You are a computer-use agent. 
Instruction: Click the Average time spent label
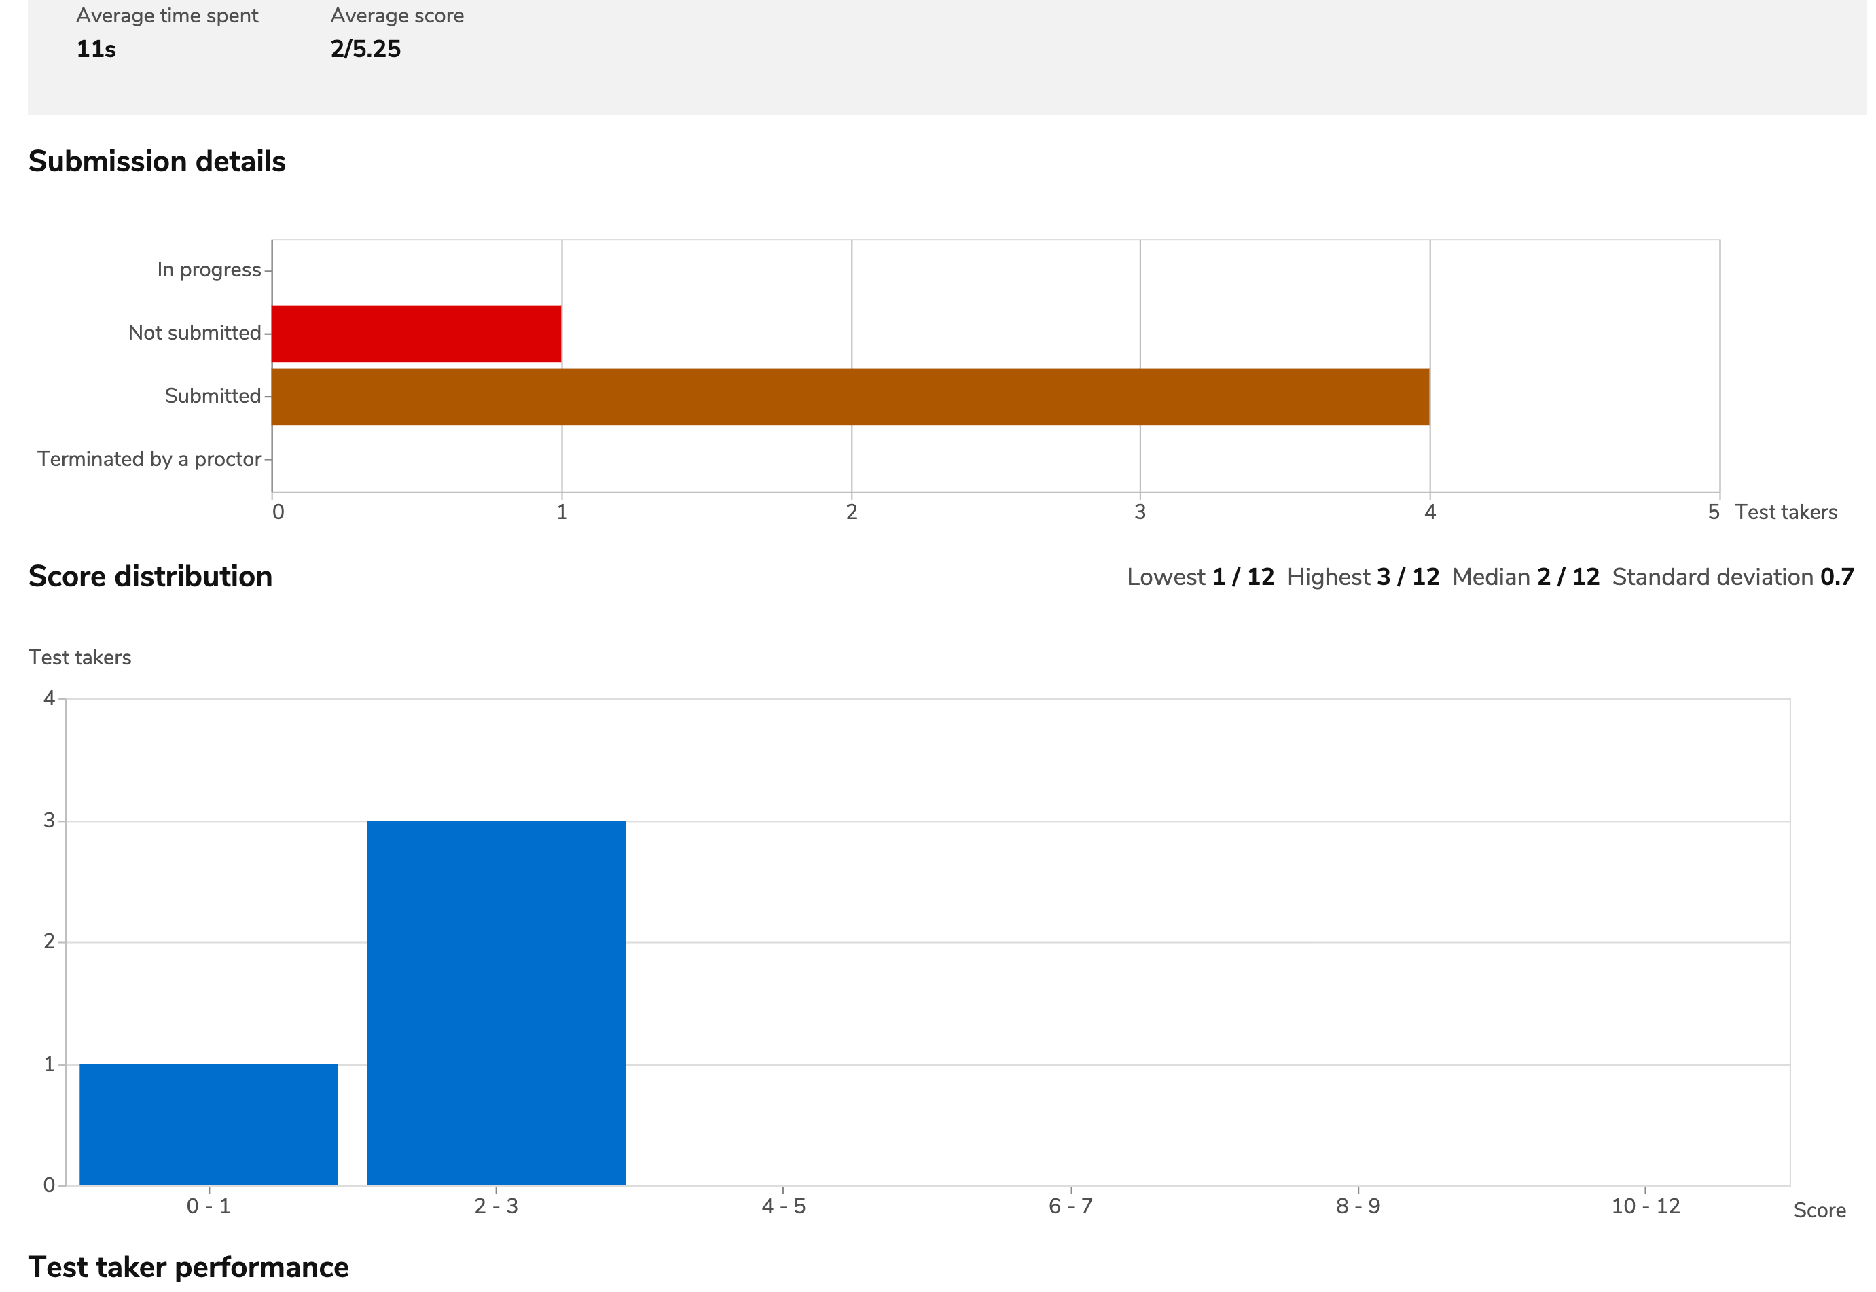coord(168,16)
